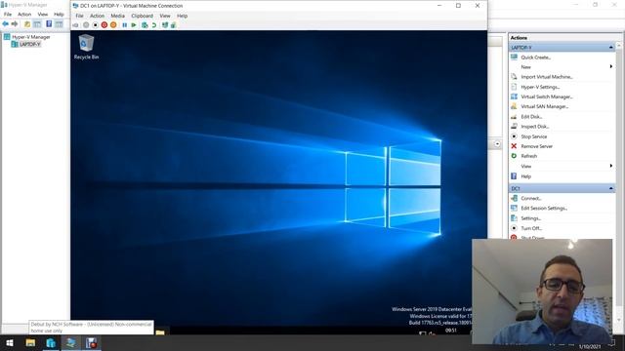
Task: Pause the virtual machine from the toolbar
Action: coord(125,25)
